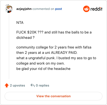Viewport: 107px width, 105px height.
Task: Click the "ALREADY PAID." capitalized words
Action: pyautogui.click(x=64, y=52)
